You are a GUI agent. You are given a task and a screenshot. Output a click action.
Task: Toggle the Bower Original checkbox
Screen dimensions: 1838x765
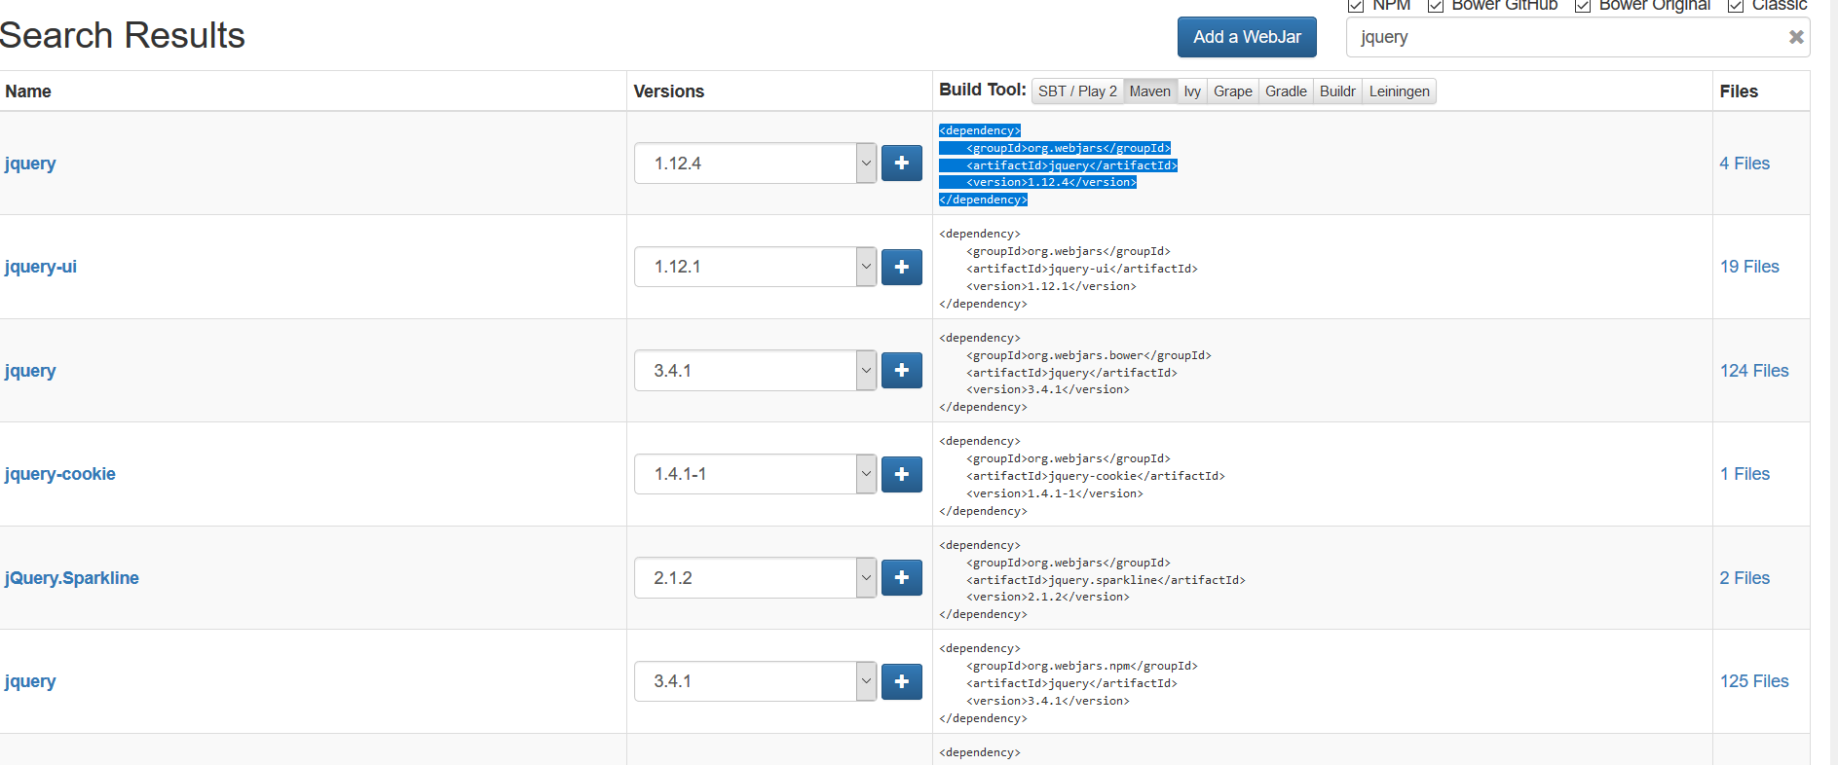click(x=1583, y=6)
